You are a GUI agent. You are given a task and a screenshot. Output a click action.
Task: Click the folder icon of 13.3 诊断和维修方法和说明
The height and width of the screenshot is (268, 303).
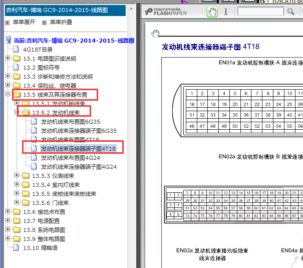pyautogui.click(x=17, y=76)
